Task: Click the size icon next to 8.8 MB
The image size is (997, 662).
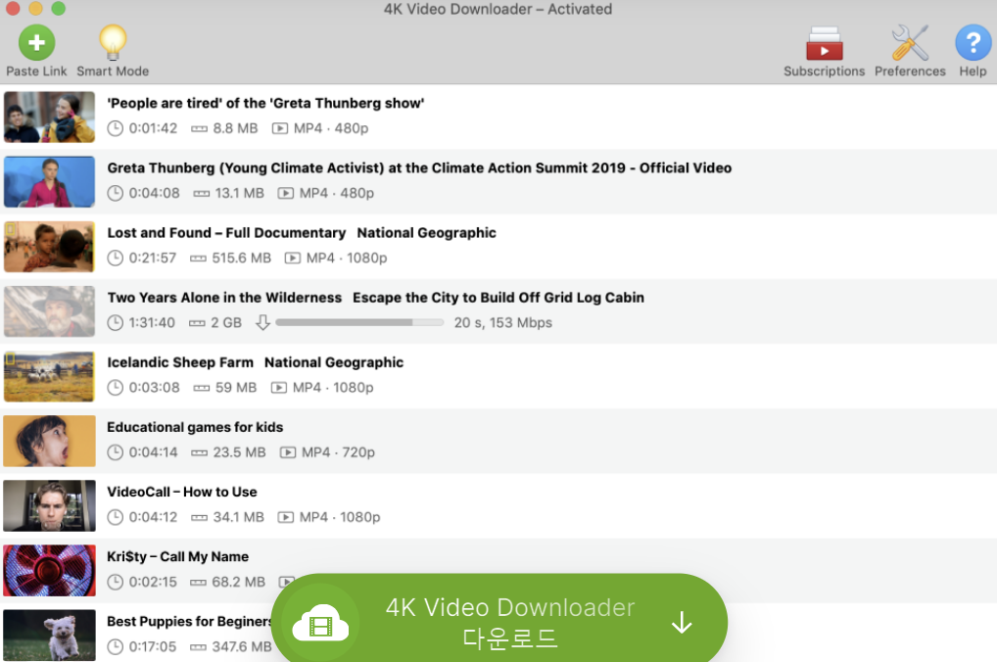Action: [x=199, y=128]
